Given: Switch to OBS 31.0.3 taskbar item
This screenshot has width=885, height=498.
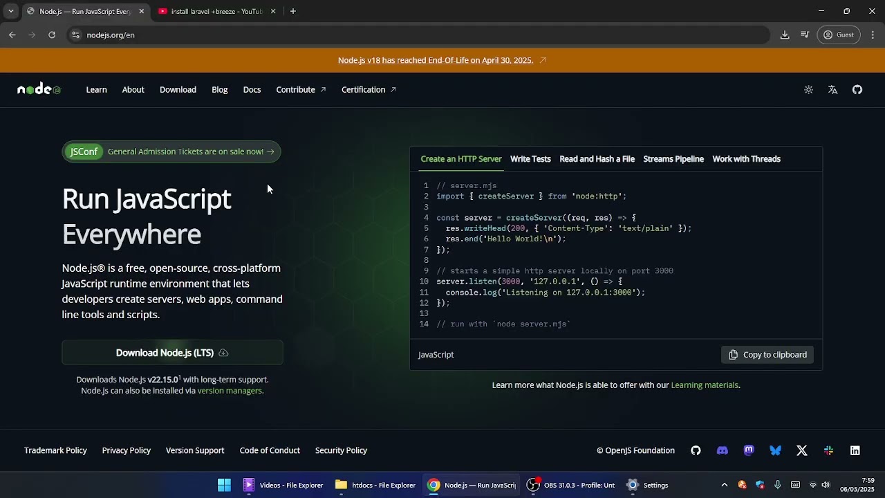Looking at the screenshot, I should pyautogui.click(x=572, y=485).
